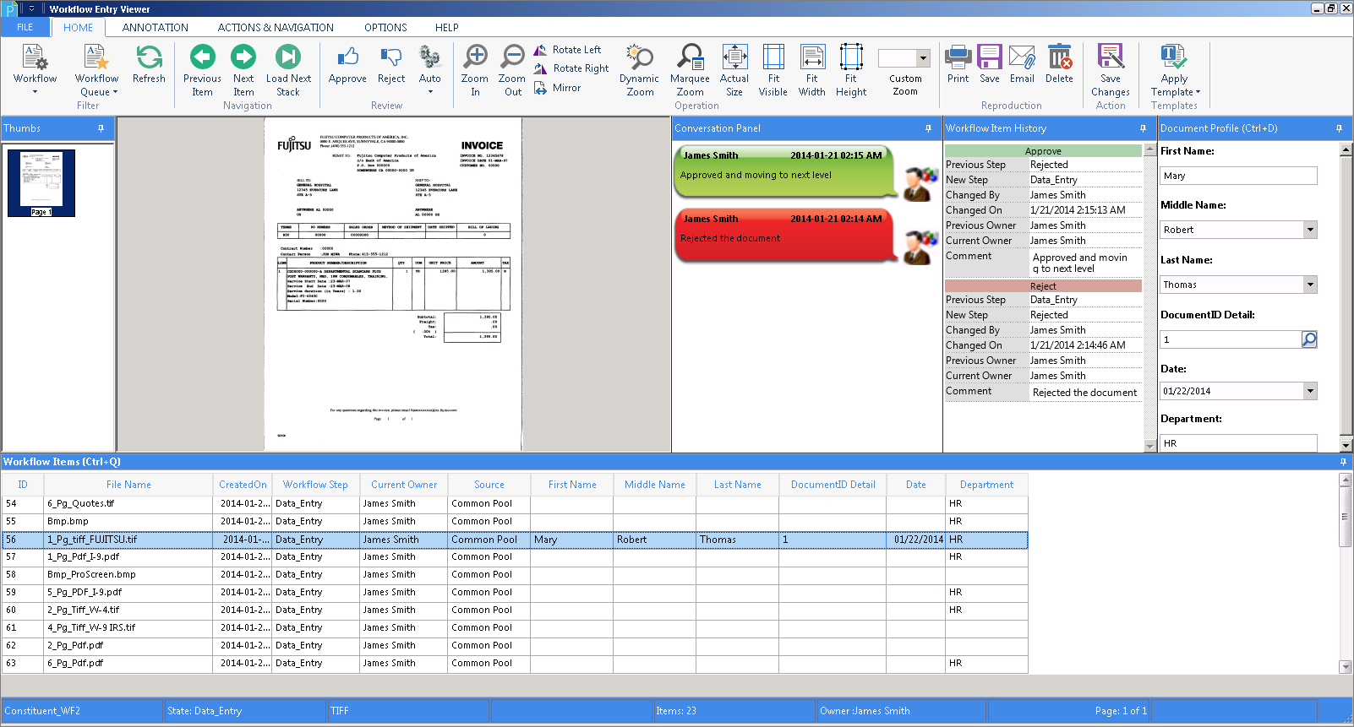This screenshot has height=727, width=1354.
Task: Click the green Approved conversation bubble
Action: click(784, 172)
